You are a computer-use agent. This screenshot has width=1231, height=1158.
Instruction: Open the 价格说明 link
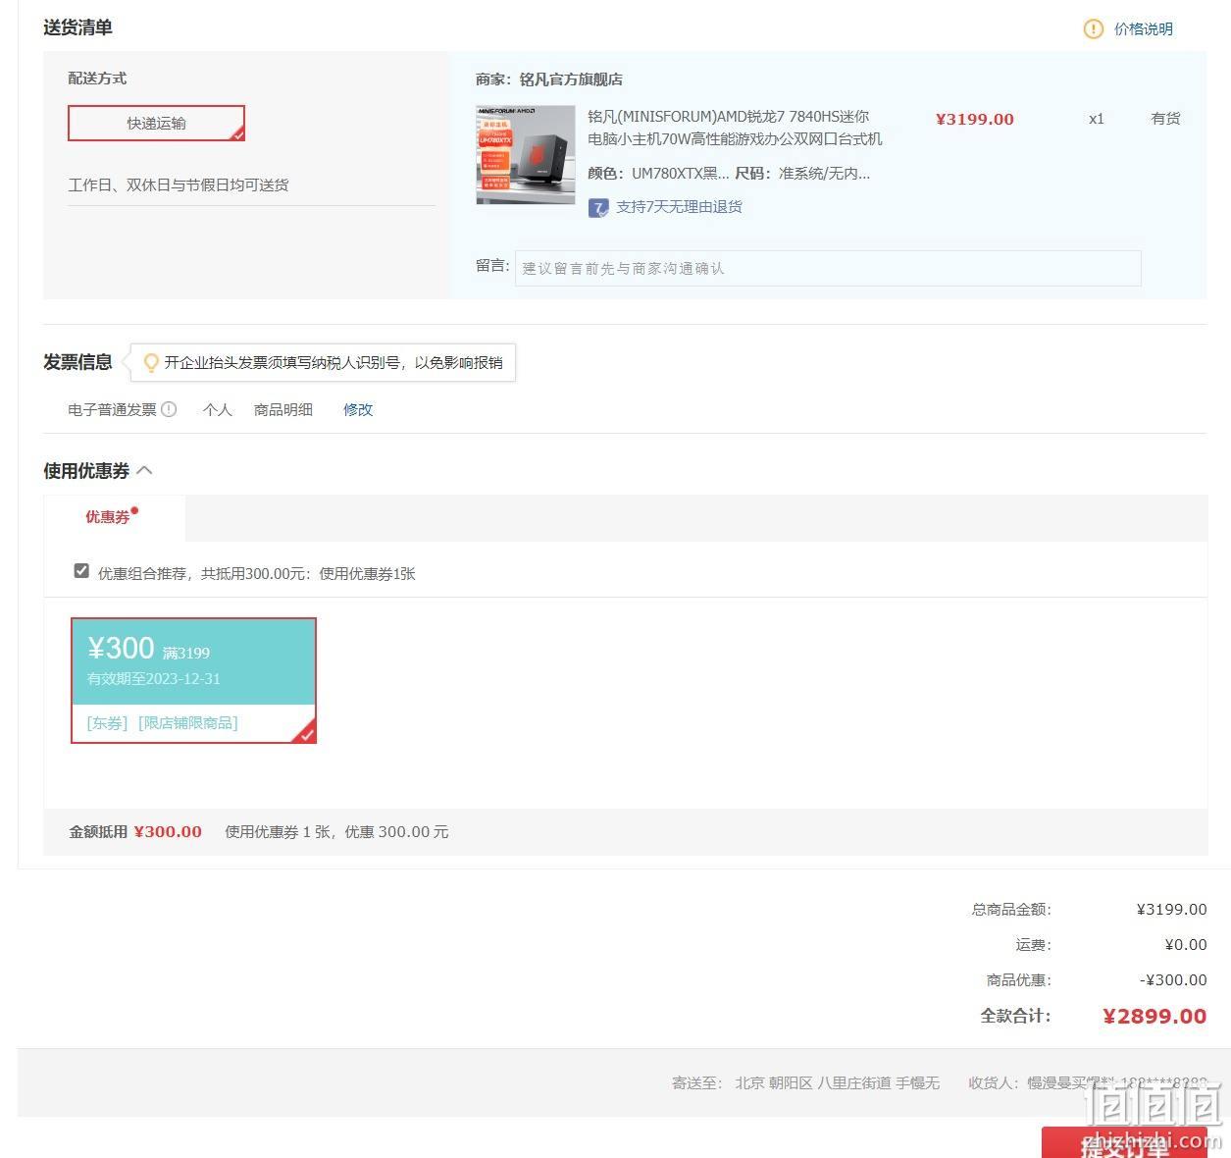(1143, 29)
